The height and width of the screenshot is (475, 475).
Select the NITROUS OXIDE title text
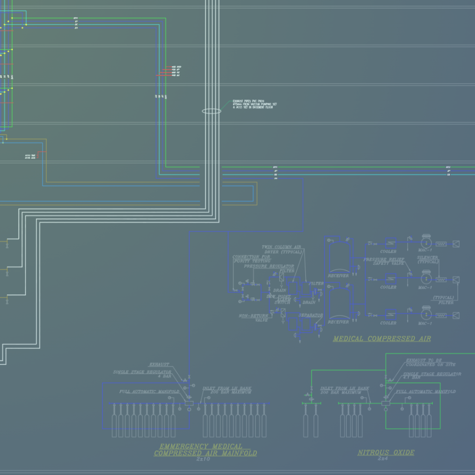click(385, 452)
